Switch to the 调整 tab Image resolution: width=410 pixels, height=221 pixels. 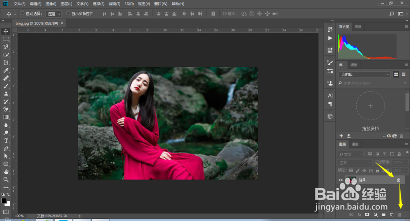click(354, 65)
